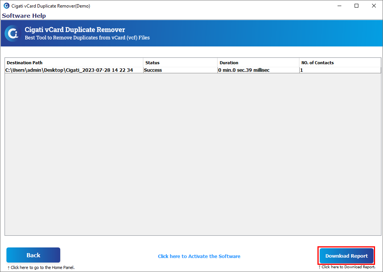The height and width of the screenshot is (272, 383).
Task: Go back to the Home Panel
Action: pos(33,255)
